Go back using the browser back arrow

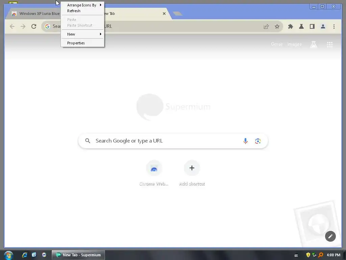coord(12,26)
